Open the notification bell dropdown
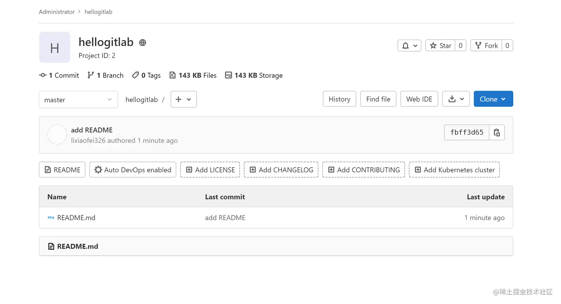 tap(409, 46)
